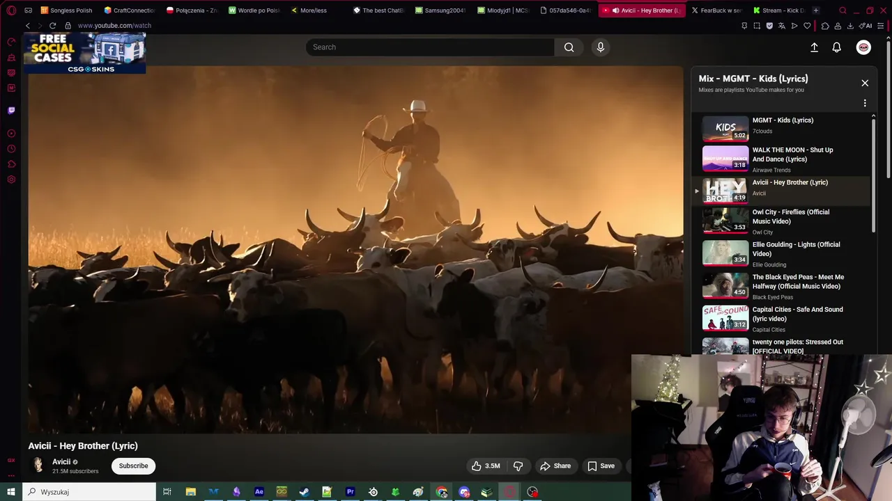Click the YouTube search input field
Screen dimensions: 892x501
pyautogui.click(x=430, y=47)
